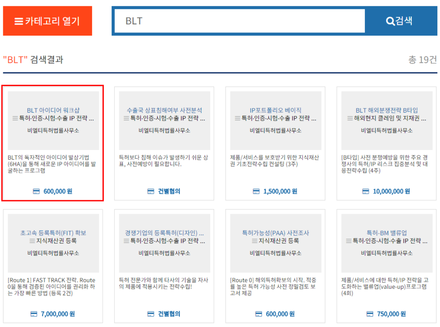Select 건별협의 price on 경쟁기업의 등록특허 card
This screenshot has height=327, width=440.
[x=169, y=314]
